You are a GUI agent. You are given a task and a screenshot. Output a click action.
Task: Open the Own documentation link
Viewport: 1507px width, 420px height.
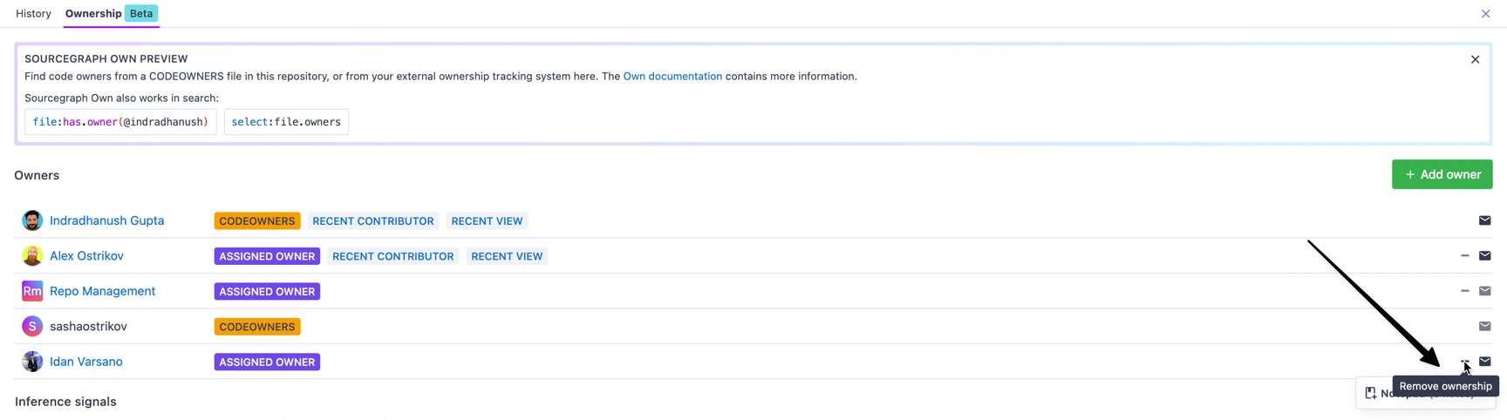click(672, 77)
